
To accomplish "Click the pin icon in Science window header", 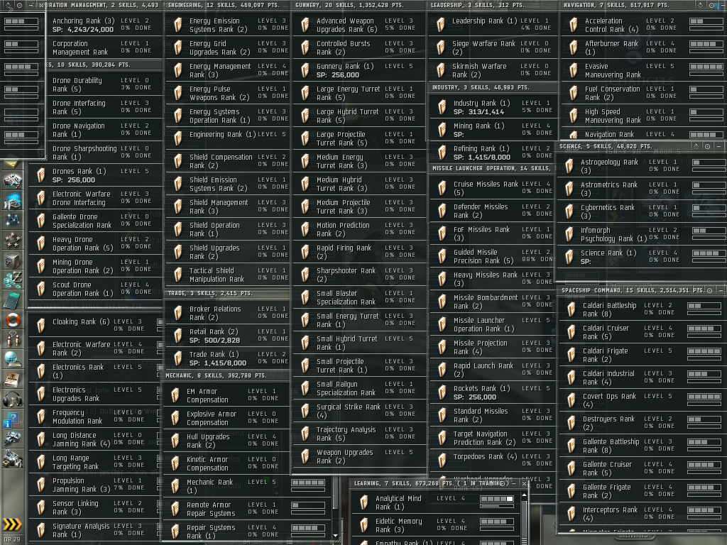I will 696,146.
